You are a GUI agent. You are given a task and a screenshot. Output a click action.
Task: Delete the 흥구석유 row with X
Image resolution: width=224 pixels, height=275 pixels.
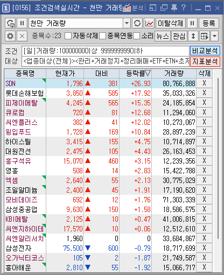[x=204, y=161]
